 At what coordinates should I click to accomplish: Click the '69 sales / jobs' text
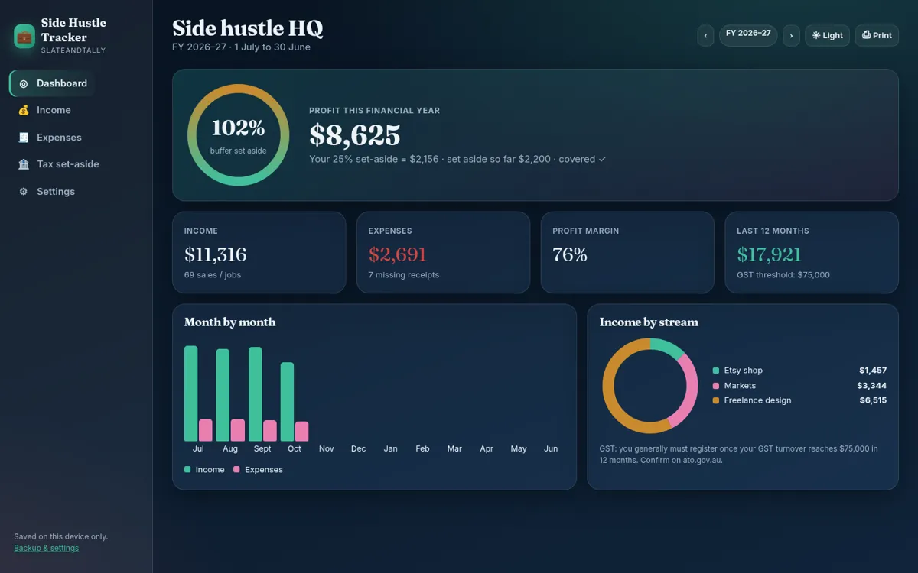coord(213,275)
